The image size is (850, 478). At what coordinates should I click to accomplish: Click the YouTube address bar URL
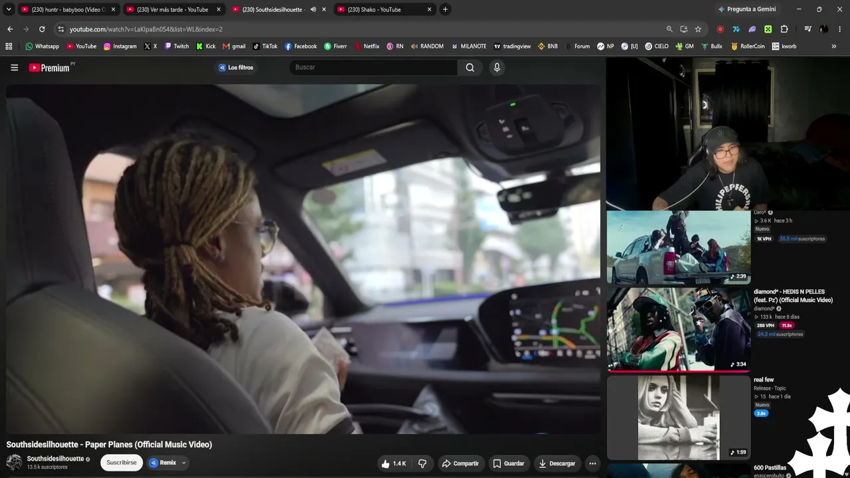[146, 29]
